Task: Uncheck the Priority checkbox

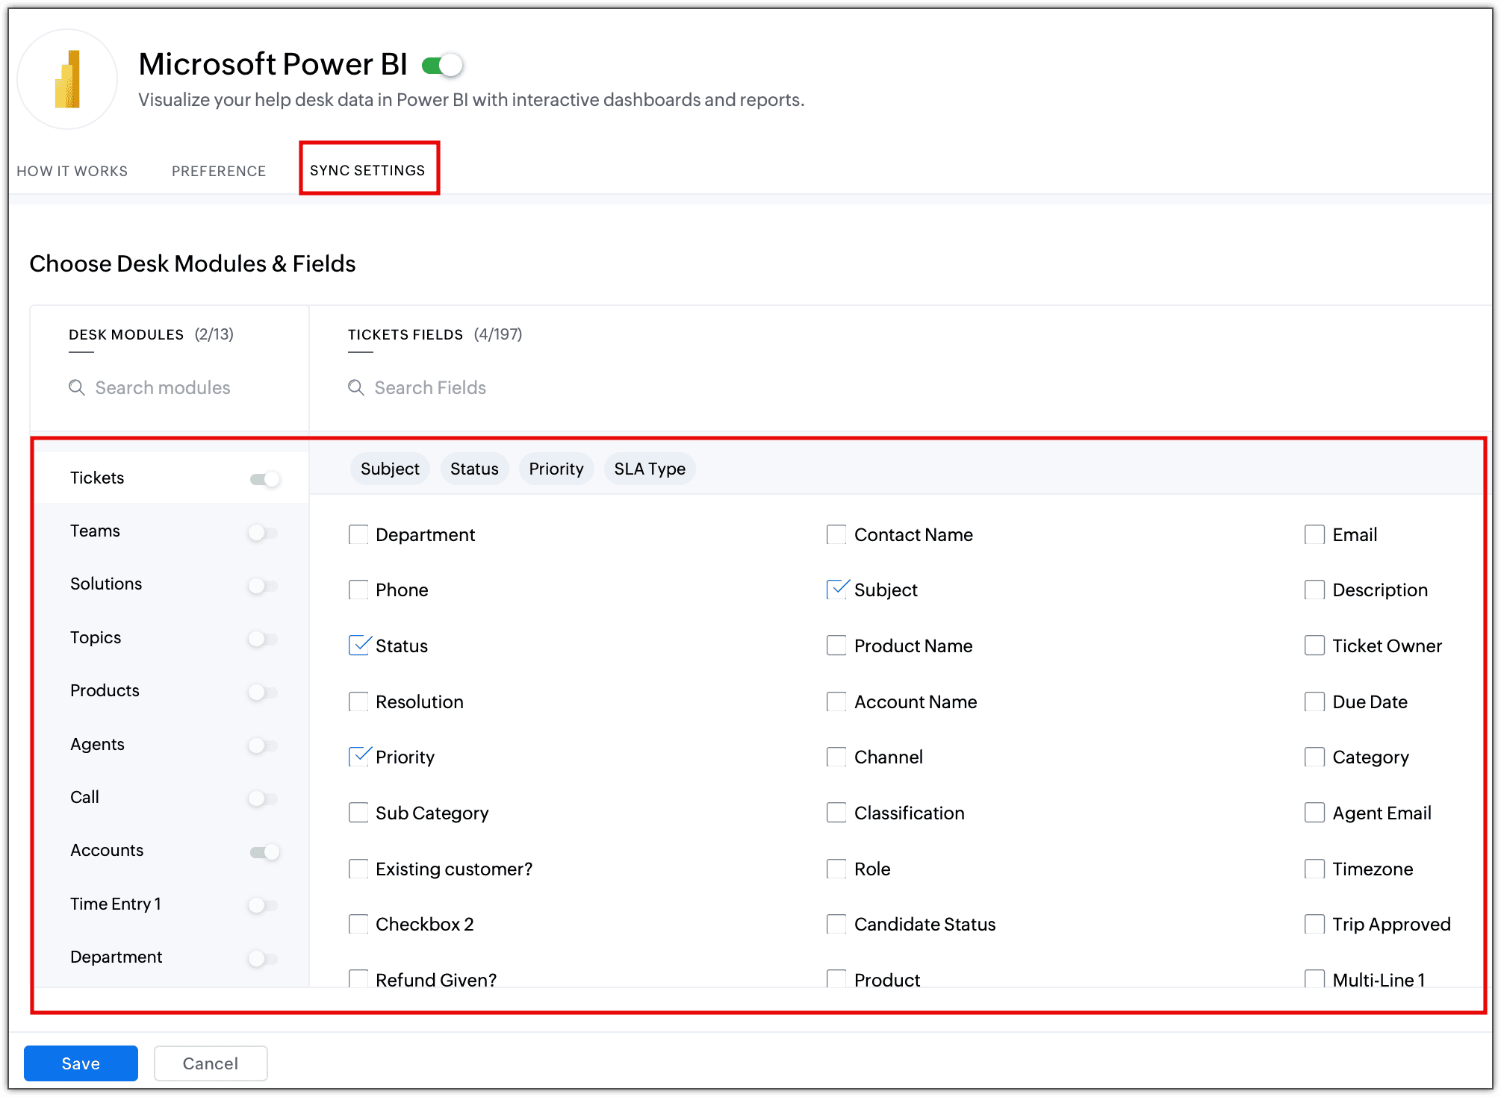Action: pos(358,757)
